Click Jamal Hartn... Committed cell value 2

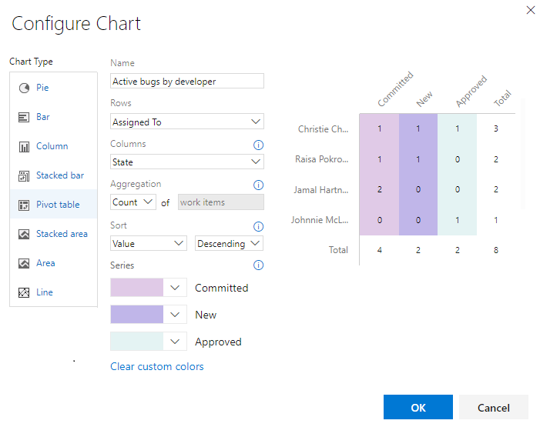point(380,189)
